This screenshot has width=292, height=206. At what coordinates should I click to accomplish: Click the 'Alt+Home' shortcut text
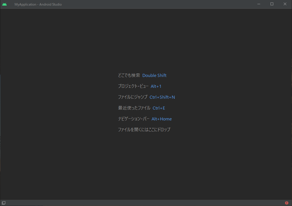tap(162, 119)
